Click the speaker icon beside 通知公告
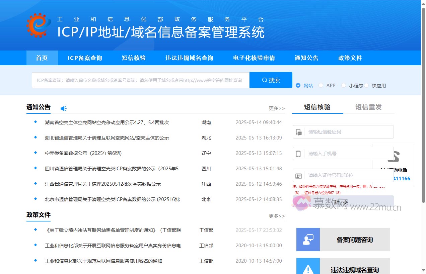Screen dimensions: 426x274 tap(63, 108)
